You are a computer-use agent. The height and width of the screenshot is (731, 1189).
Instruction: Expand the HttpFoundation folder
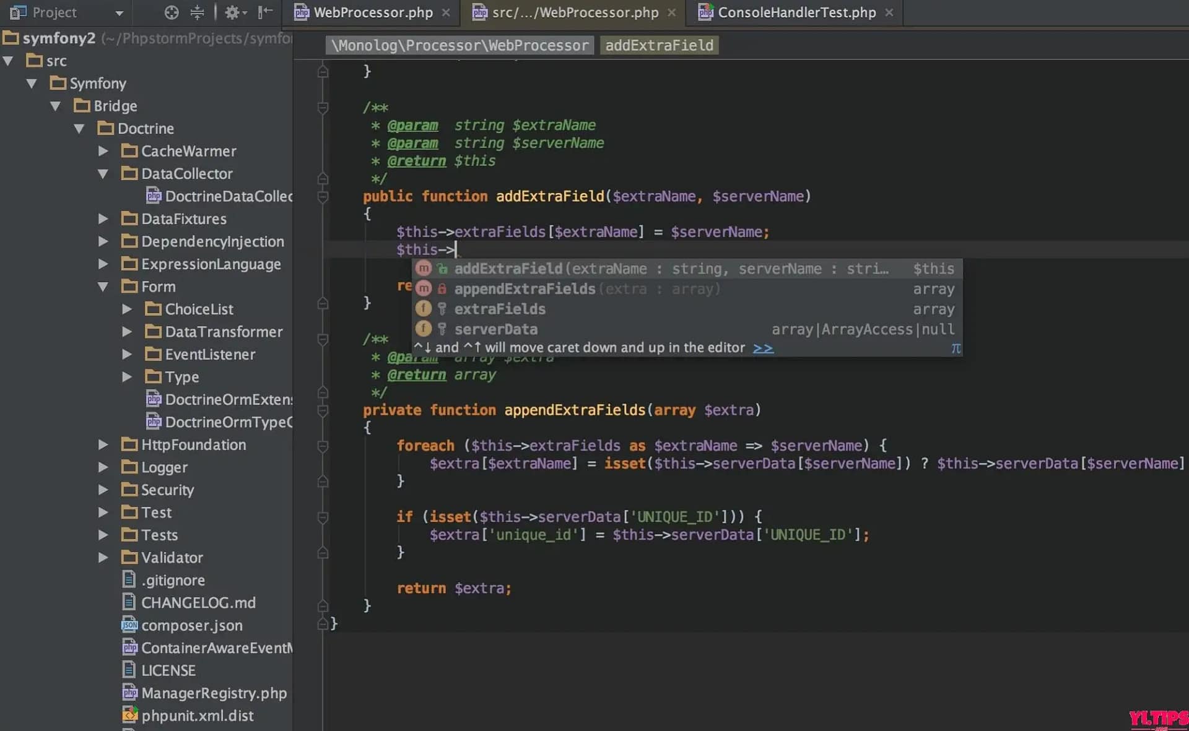(x=103, y=444)
